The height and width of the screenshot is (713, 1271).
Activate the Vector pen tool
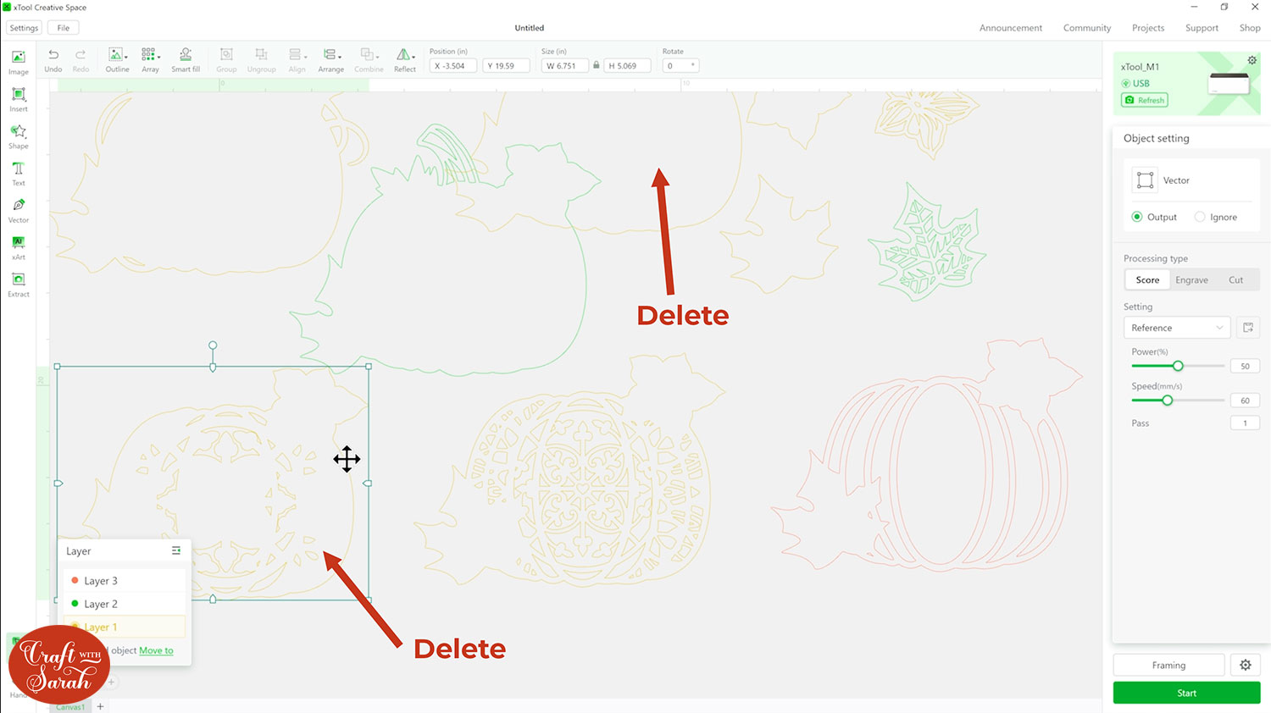click(x=19, y=210)
